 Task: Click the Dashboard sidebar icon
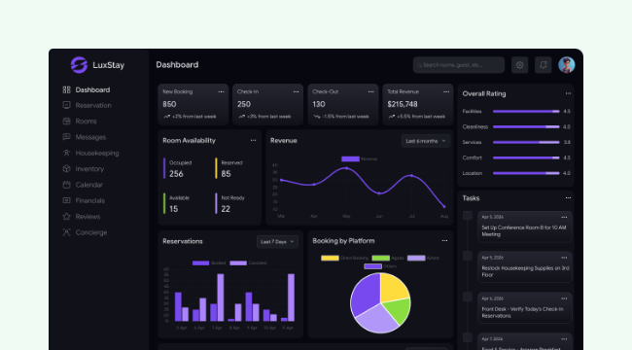[66, 89]
